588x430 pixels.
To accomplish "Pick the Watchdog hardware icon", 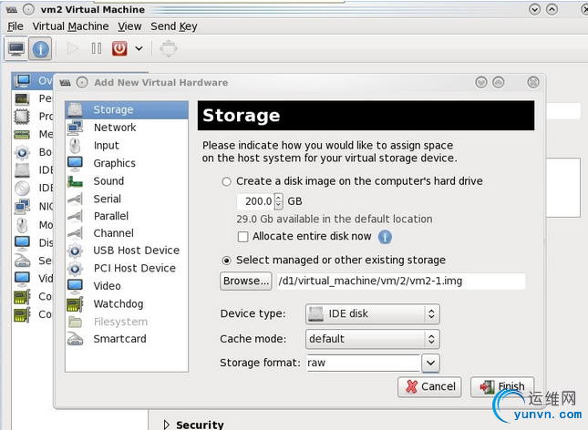I will point(76,303).
